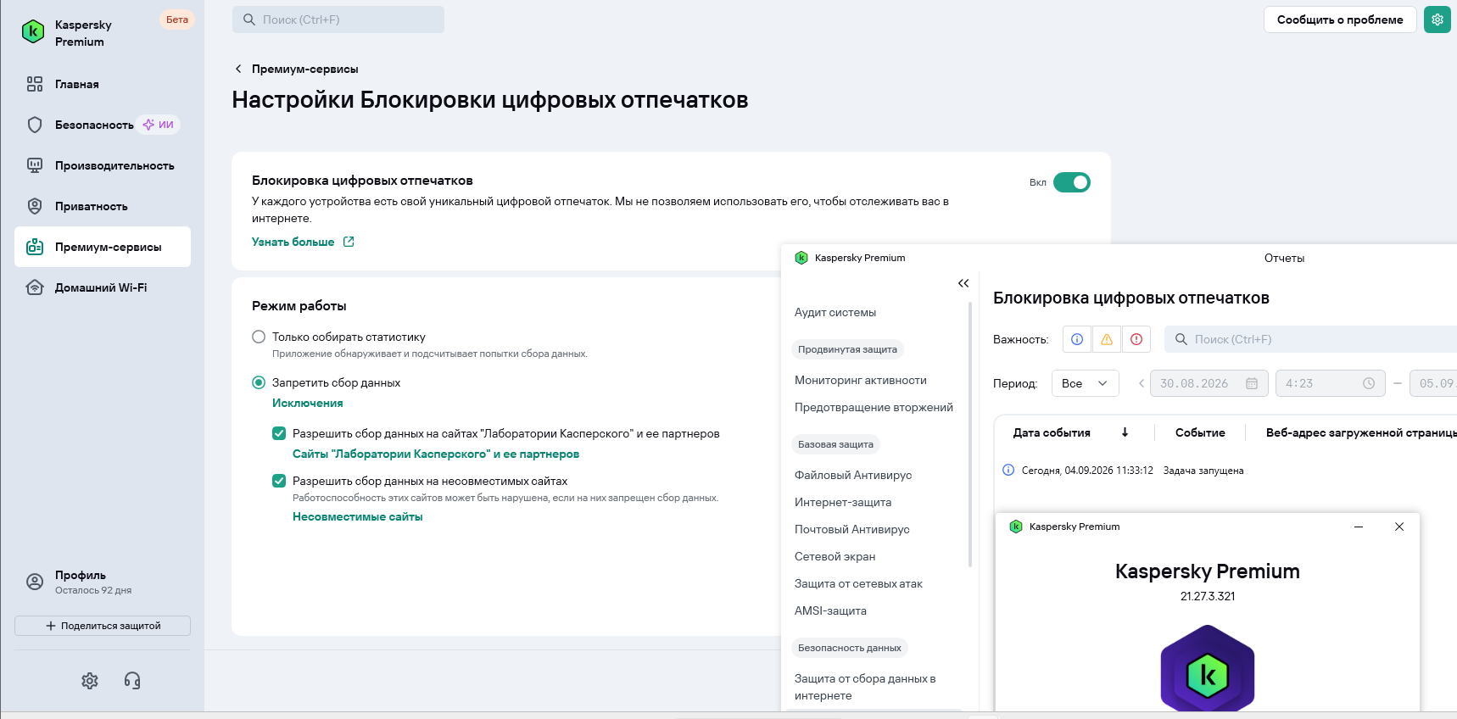Click the Профиль user avatar icon
This screenshot has height=719, width=1457.
[35, 582]
